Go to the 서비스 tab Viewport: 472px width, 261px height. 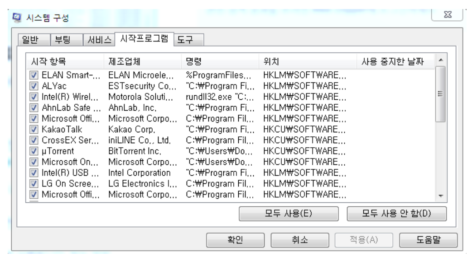[99, 40]
